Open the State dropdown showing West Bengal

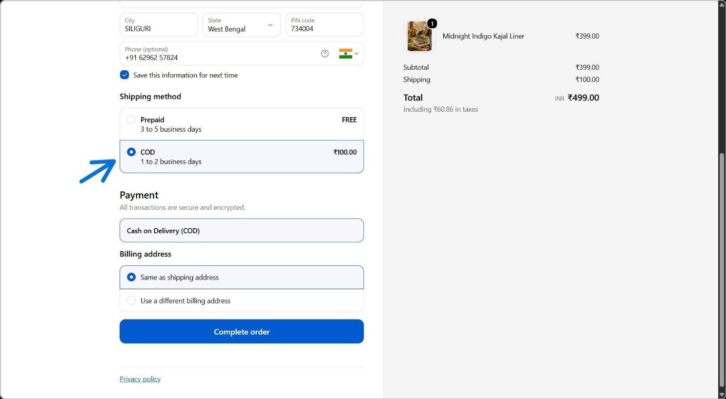[x=242, y=25]
